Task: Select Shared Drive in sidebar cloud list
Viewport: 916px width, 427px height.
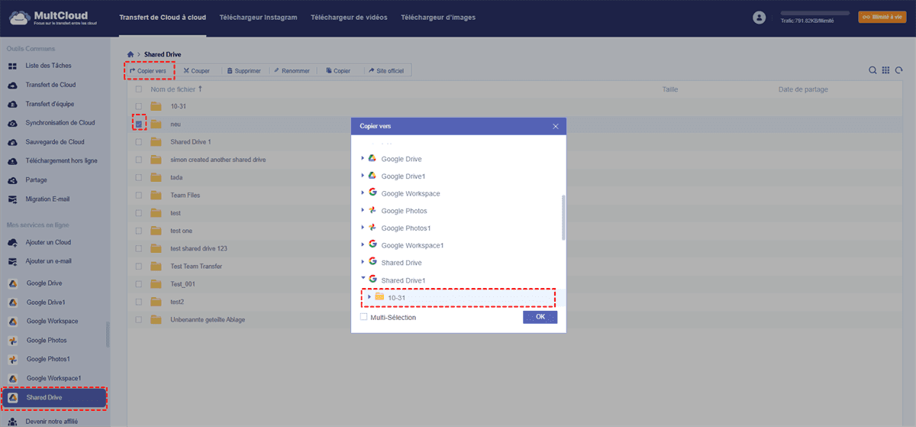Action: (53, 398)
